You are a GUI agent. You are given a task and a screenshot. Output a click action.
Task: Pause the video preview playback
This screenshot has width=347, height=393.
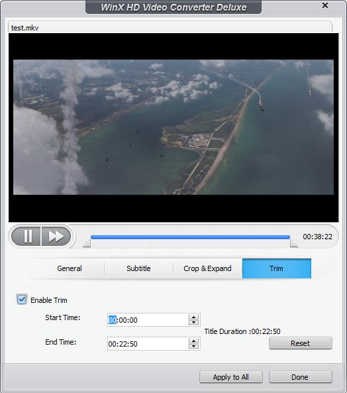(x=26, y=237)
